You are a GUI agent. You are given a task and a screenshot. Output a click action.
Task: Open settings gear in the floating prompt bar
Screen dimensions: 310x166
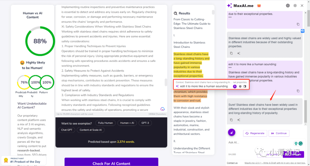click(240, 86)
